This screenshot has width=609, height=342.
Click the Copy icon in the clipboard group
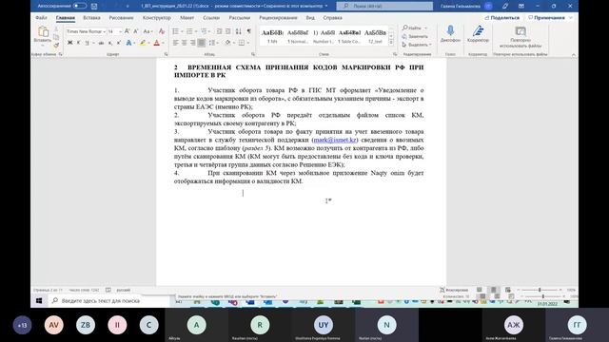point(56,37)
